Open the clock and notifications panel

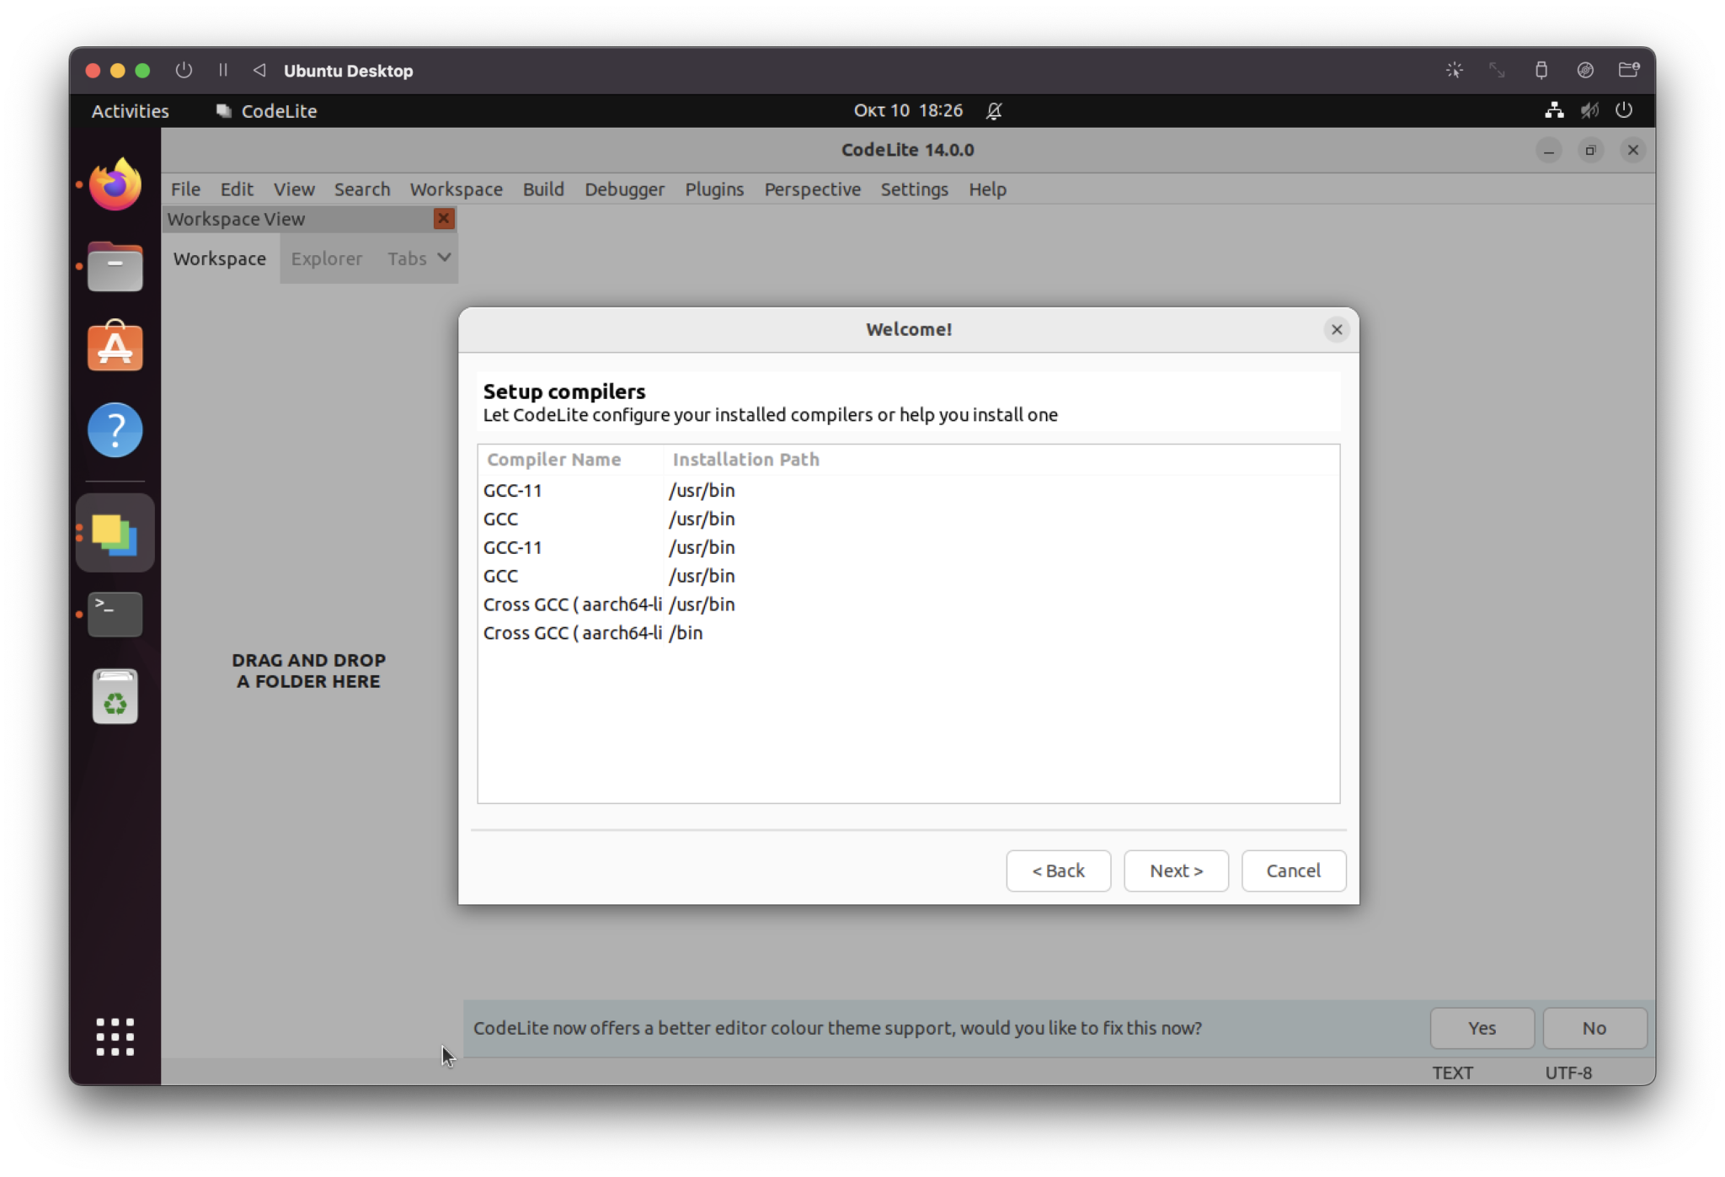908,110
